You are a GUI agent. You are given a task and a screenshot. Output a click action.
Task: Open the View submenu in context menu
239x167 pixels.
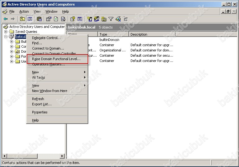tap(57, 86)
